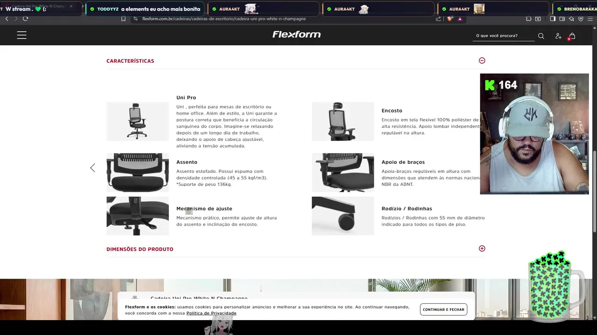Expand the Dimensões do Produto section

click(482, 248)
